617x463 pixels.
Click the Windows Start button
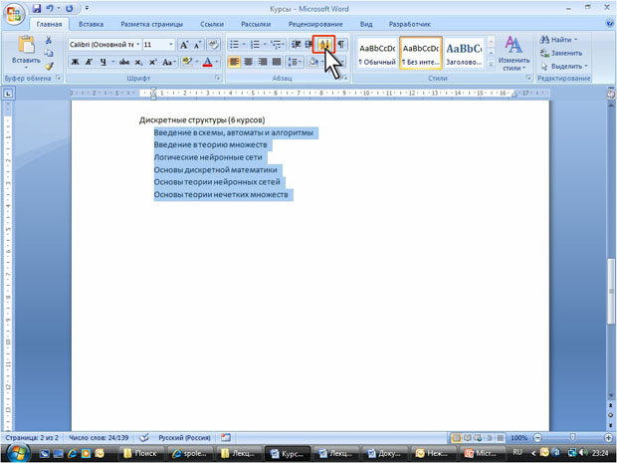(15, 453)
